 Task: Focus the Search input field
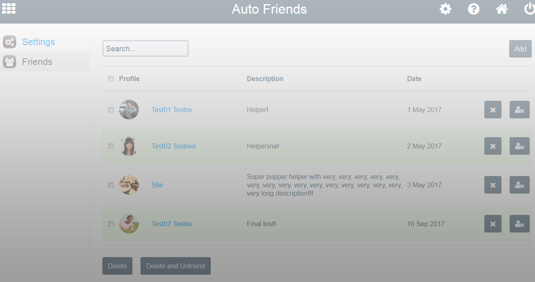[x=145, y=49]
